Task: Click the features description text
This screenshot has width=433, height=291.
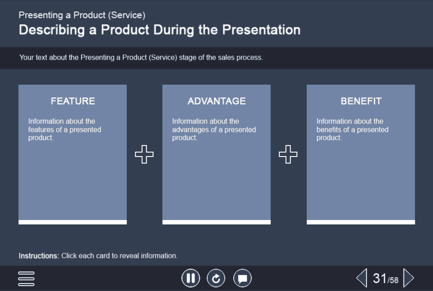Action: click(x=65, y=129)
